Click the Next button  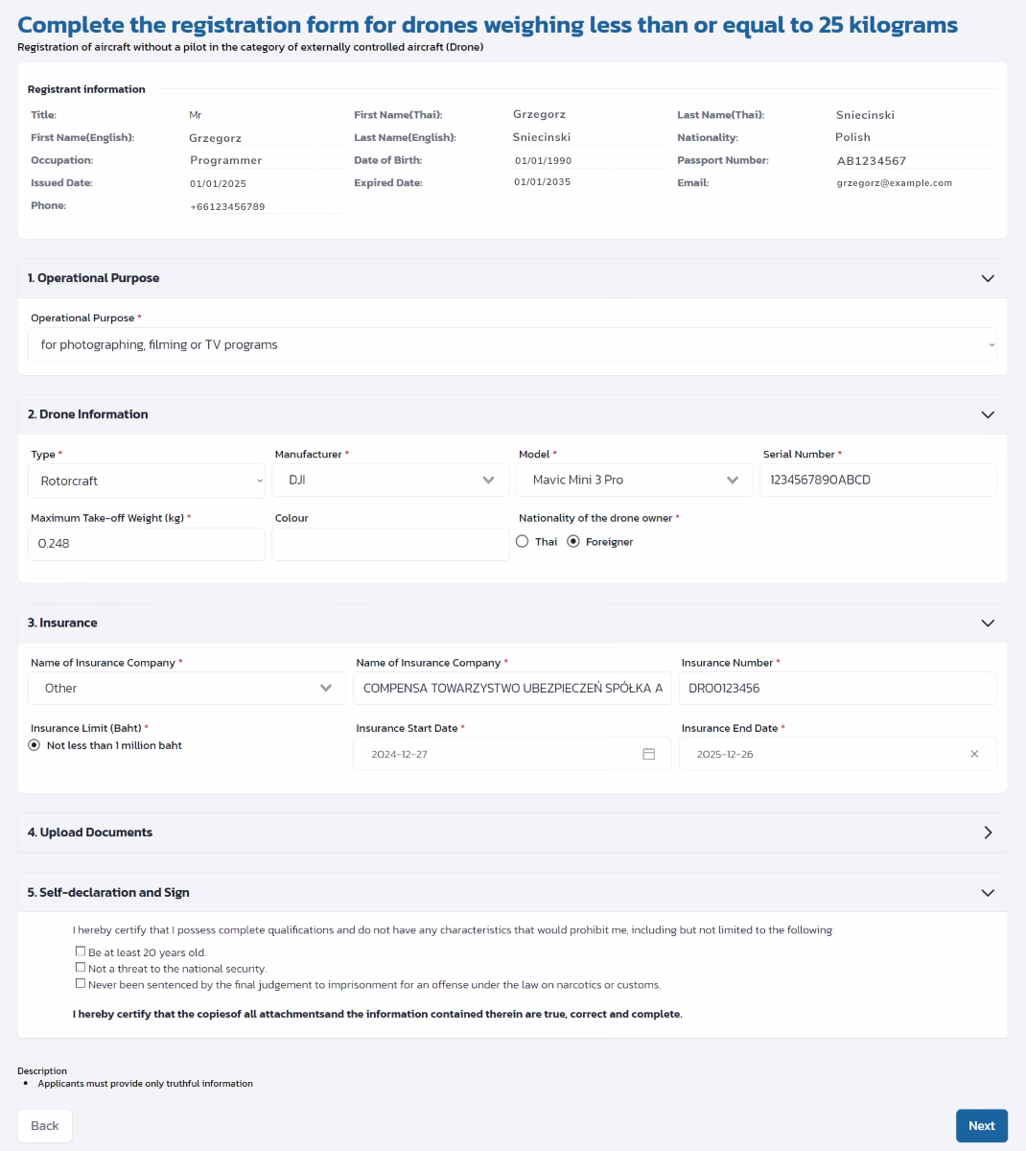point(981,1126)
